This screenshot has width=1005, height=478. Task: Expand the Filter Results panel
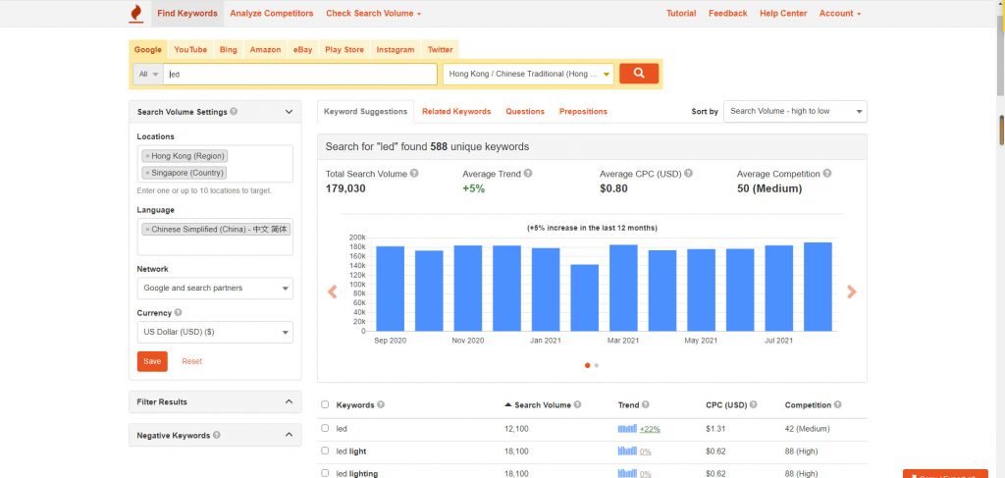[x=215, y=401]
